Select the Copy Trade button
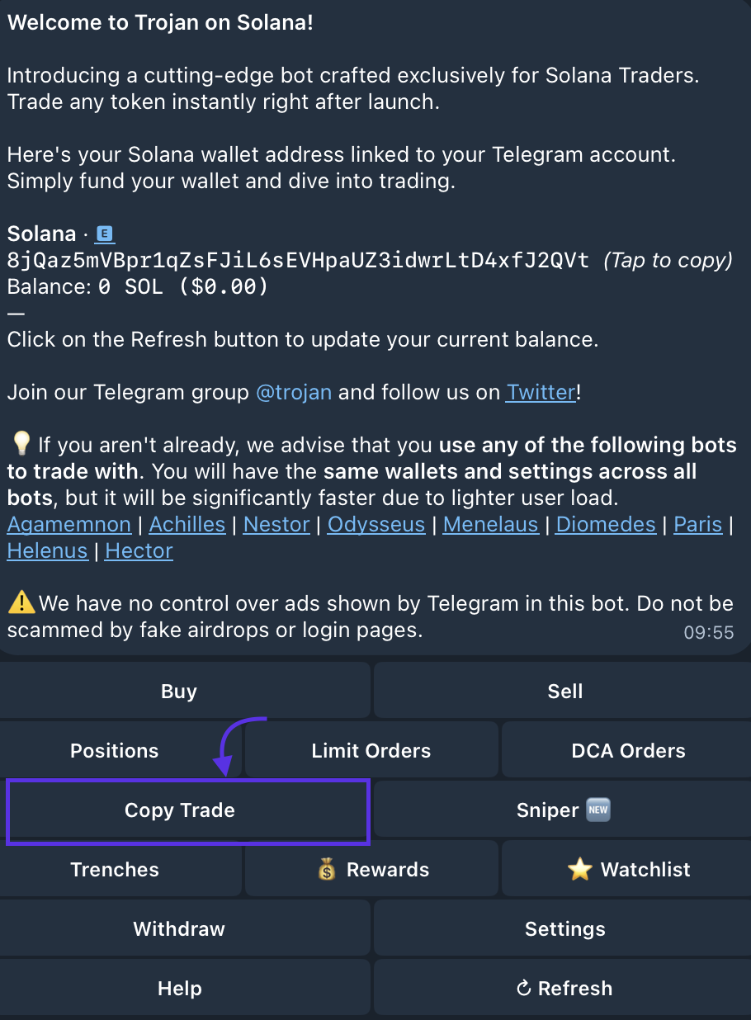Screen dimensions: 751x1020 [x=180, y=810]
